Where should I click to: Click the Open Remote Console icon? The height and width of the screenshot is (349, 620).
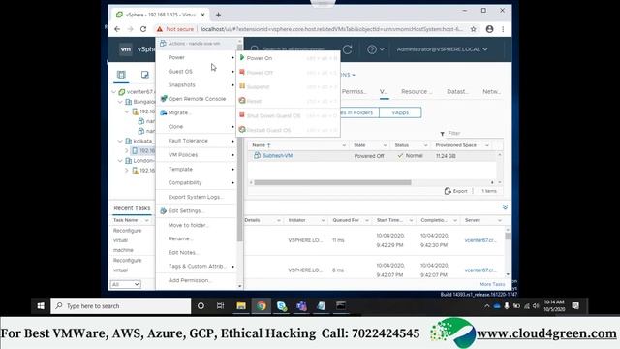(164, 99)
